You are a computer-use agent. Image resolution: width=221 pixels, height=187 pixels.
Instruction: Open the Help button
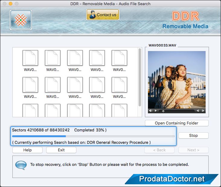[x=27, y=150]
